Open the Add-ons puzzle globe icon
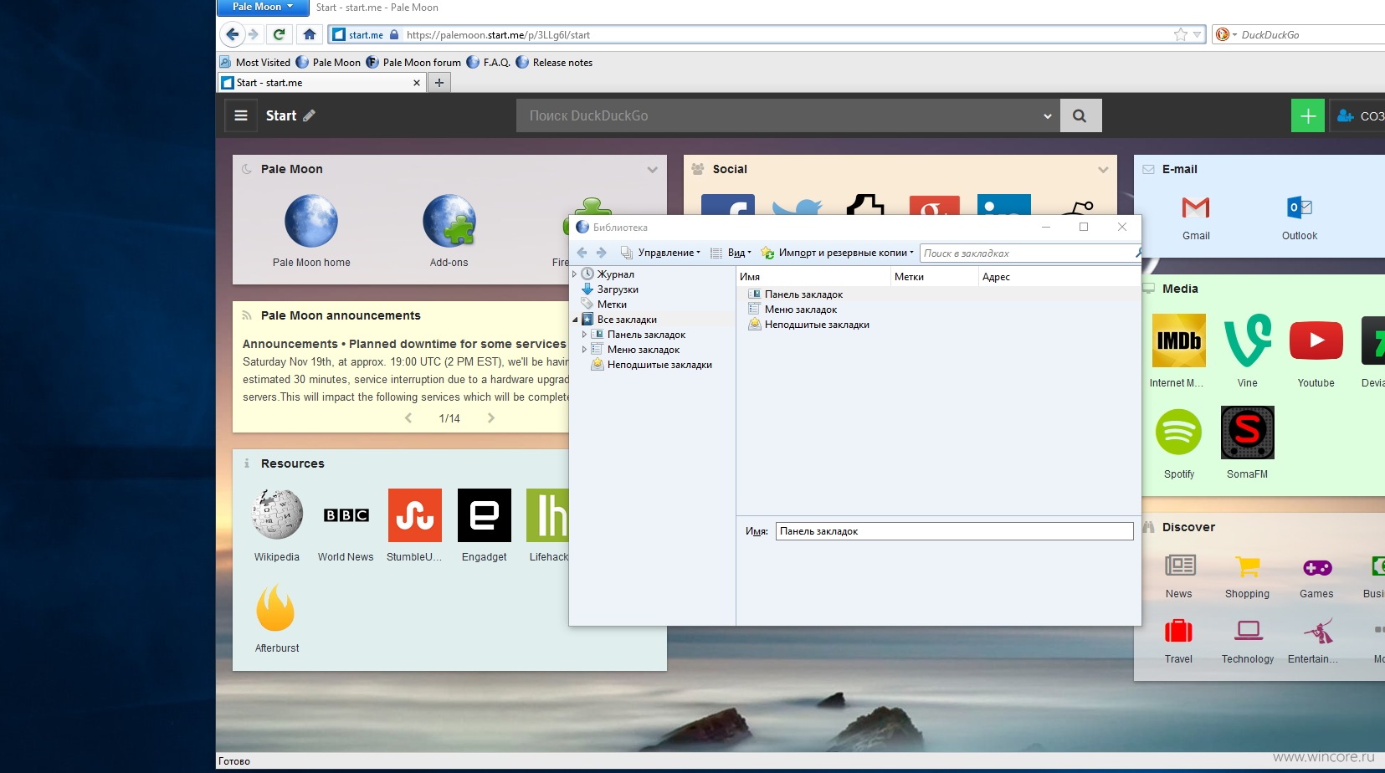This screenshot has height=773, width=1385. tap(449, 221)
